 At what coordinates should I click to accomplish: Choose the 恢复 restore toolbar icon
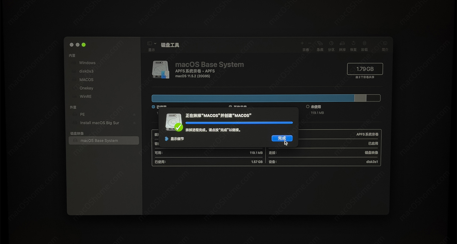click(353, 43)
